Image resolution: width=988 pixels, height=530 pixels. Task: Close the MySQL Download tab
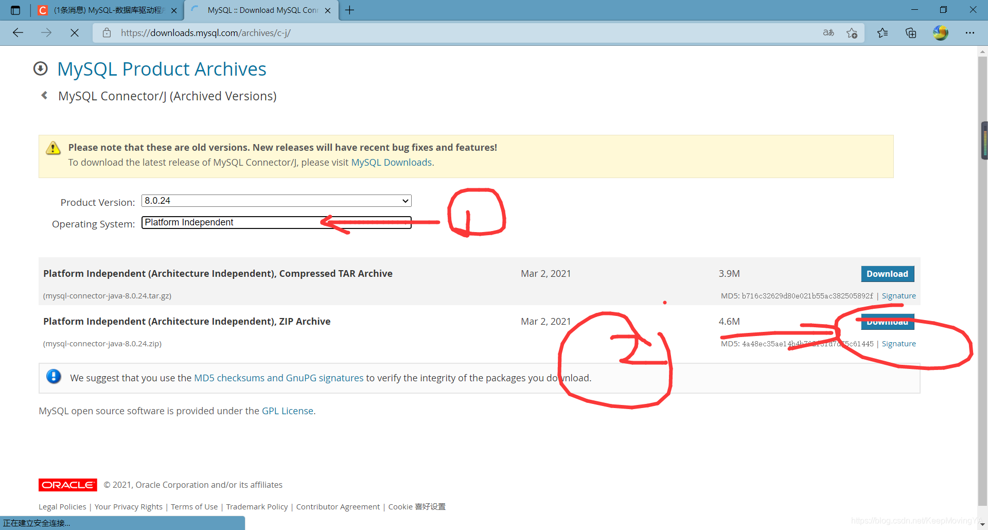pyautogui.click(x=328, y=10)
